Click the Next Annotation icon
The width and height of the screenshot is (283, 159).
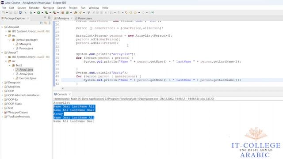click(111, 13)
